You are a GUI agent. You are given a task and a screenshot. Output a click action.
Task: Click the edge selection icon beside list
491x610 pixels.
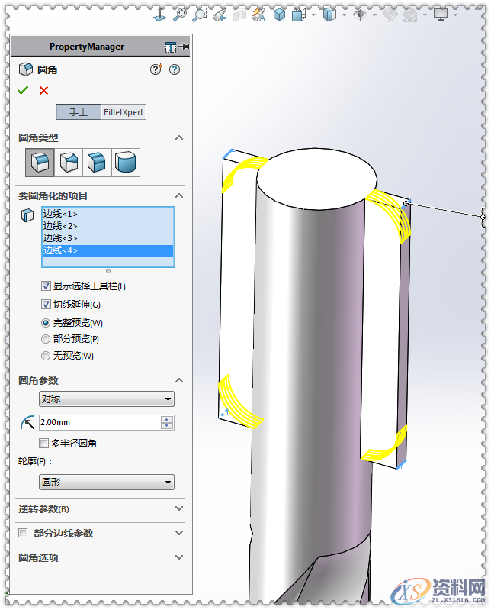(27, 215)
